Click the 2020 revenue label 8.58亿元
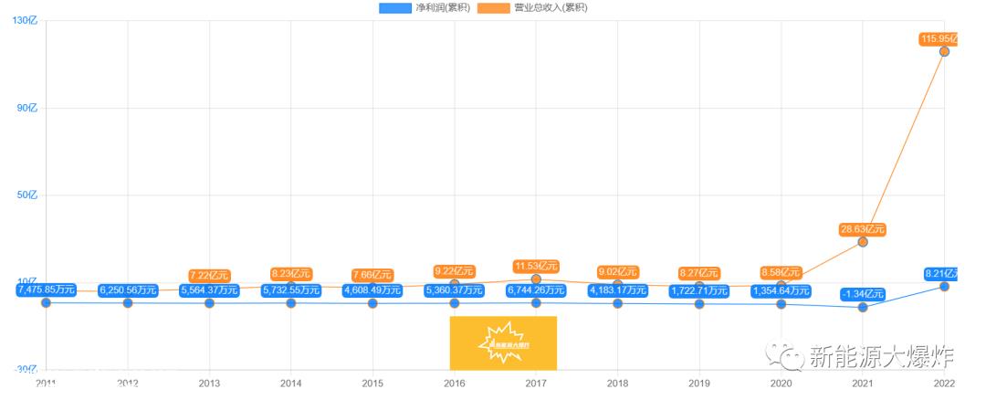The width and height of the screenshot is (986, 400). point(781,273)
